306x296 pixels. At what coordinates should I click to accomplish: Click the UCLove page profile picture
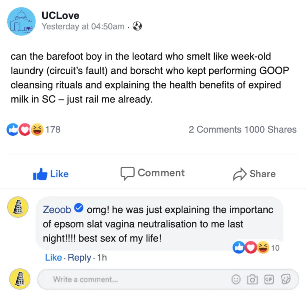click(x=22, y=22)
